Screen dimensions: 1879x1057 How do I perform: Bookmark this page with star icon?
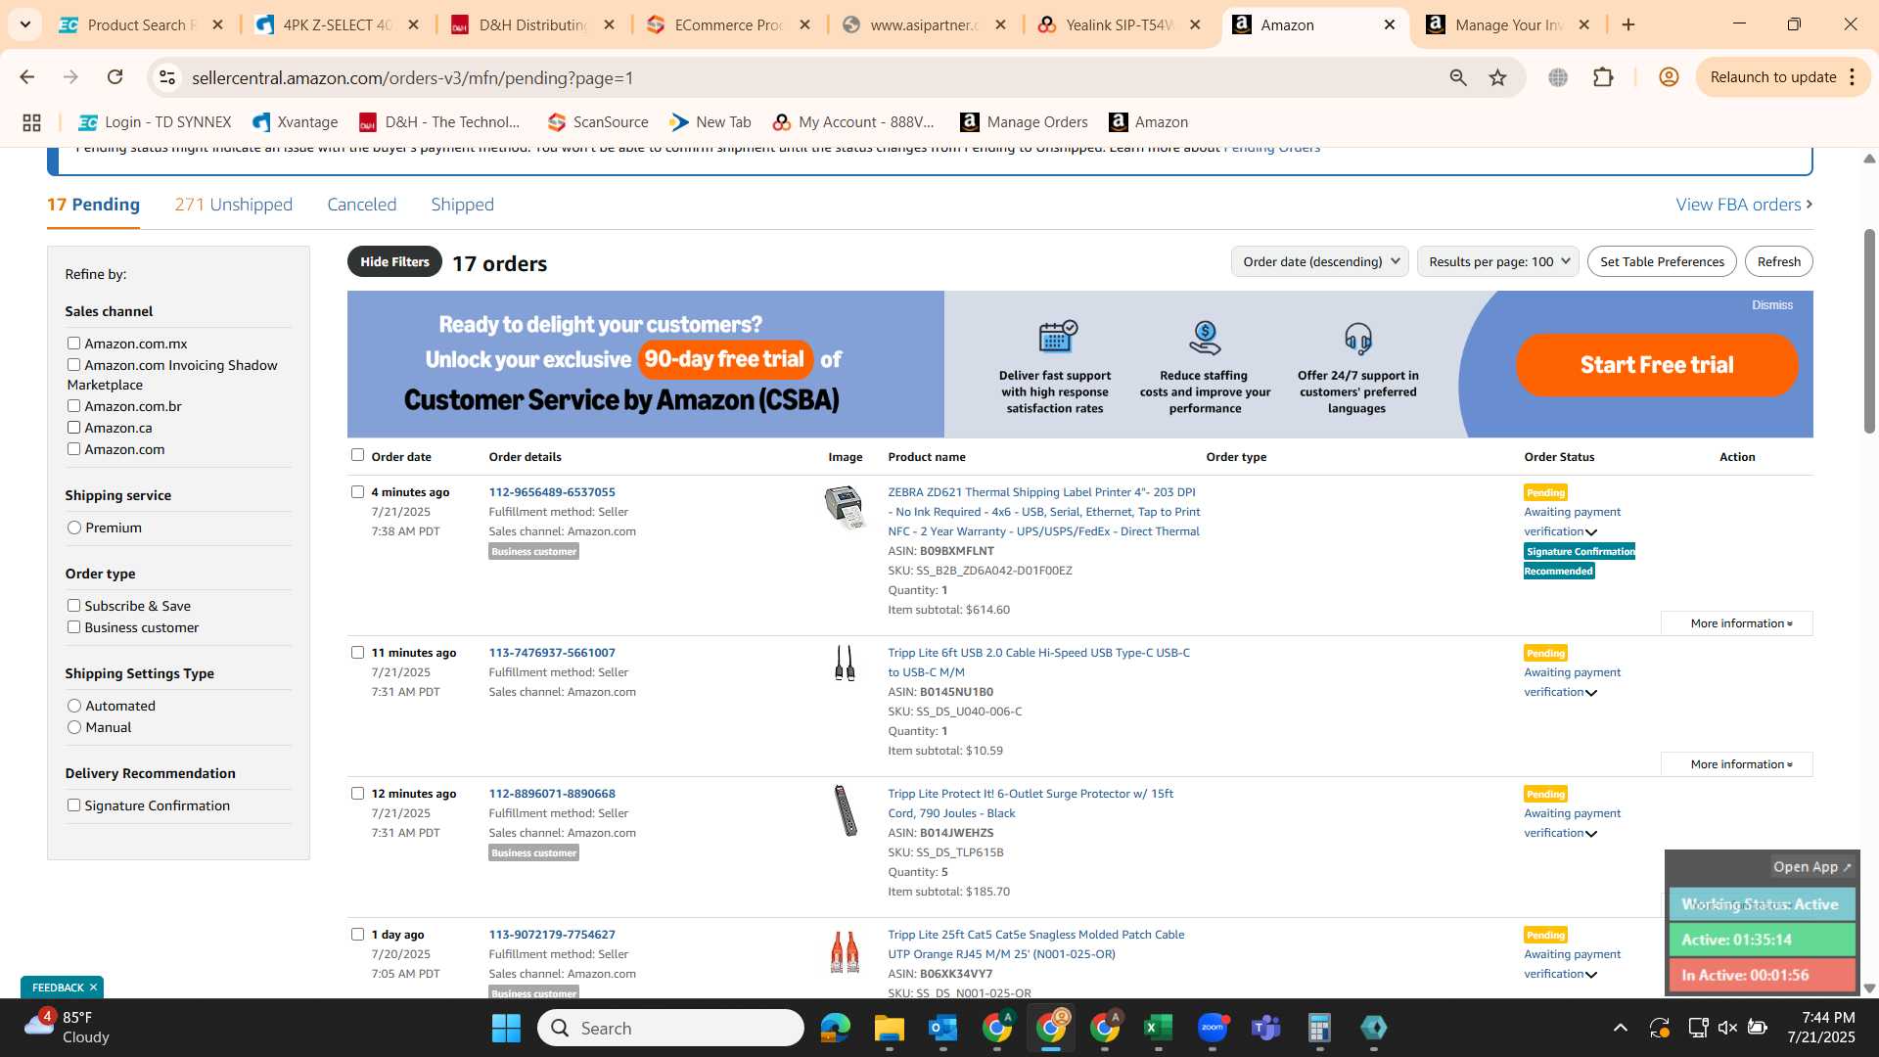pyautogui.click(x=1497, y=77)
